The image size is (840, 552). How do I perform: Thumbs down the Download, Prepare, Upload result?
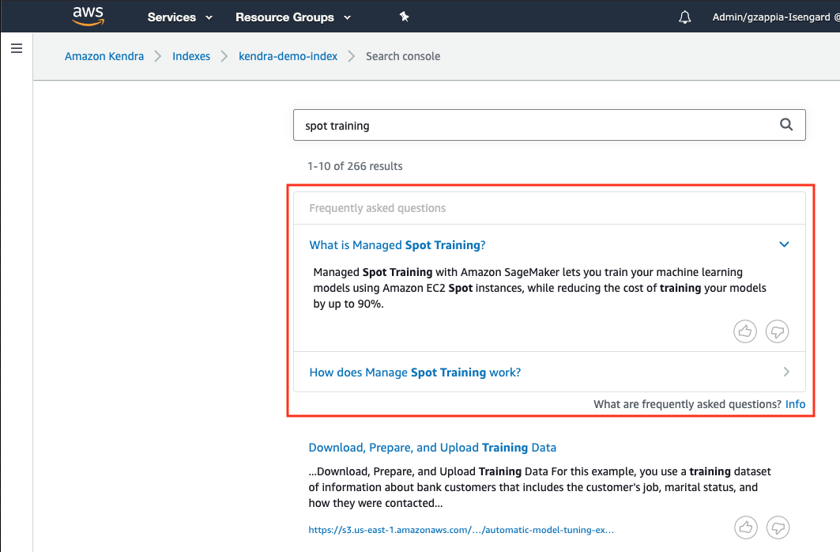point(778,527)
